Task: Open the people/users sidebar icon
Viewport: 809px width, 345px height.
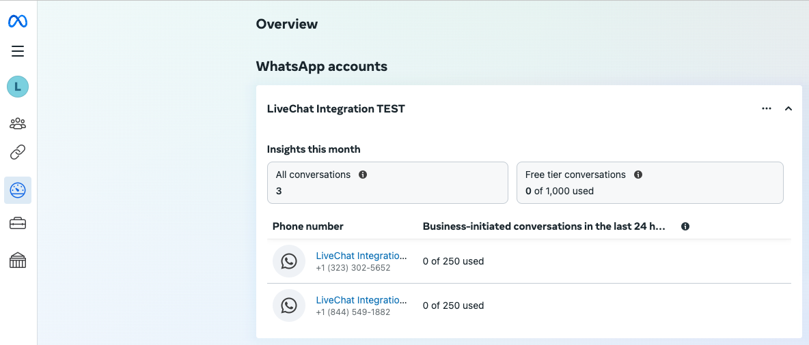Action: (18, 123)
